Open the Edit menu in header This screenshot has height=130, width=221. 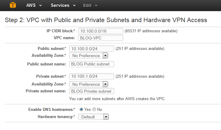click(x=90, y=5)
